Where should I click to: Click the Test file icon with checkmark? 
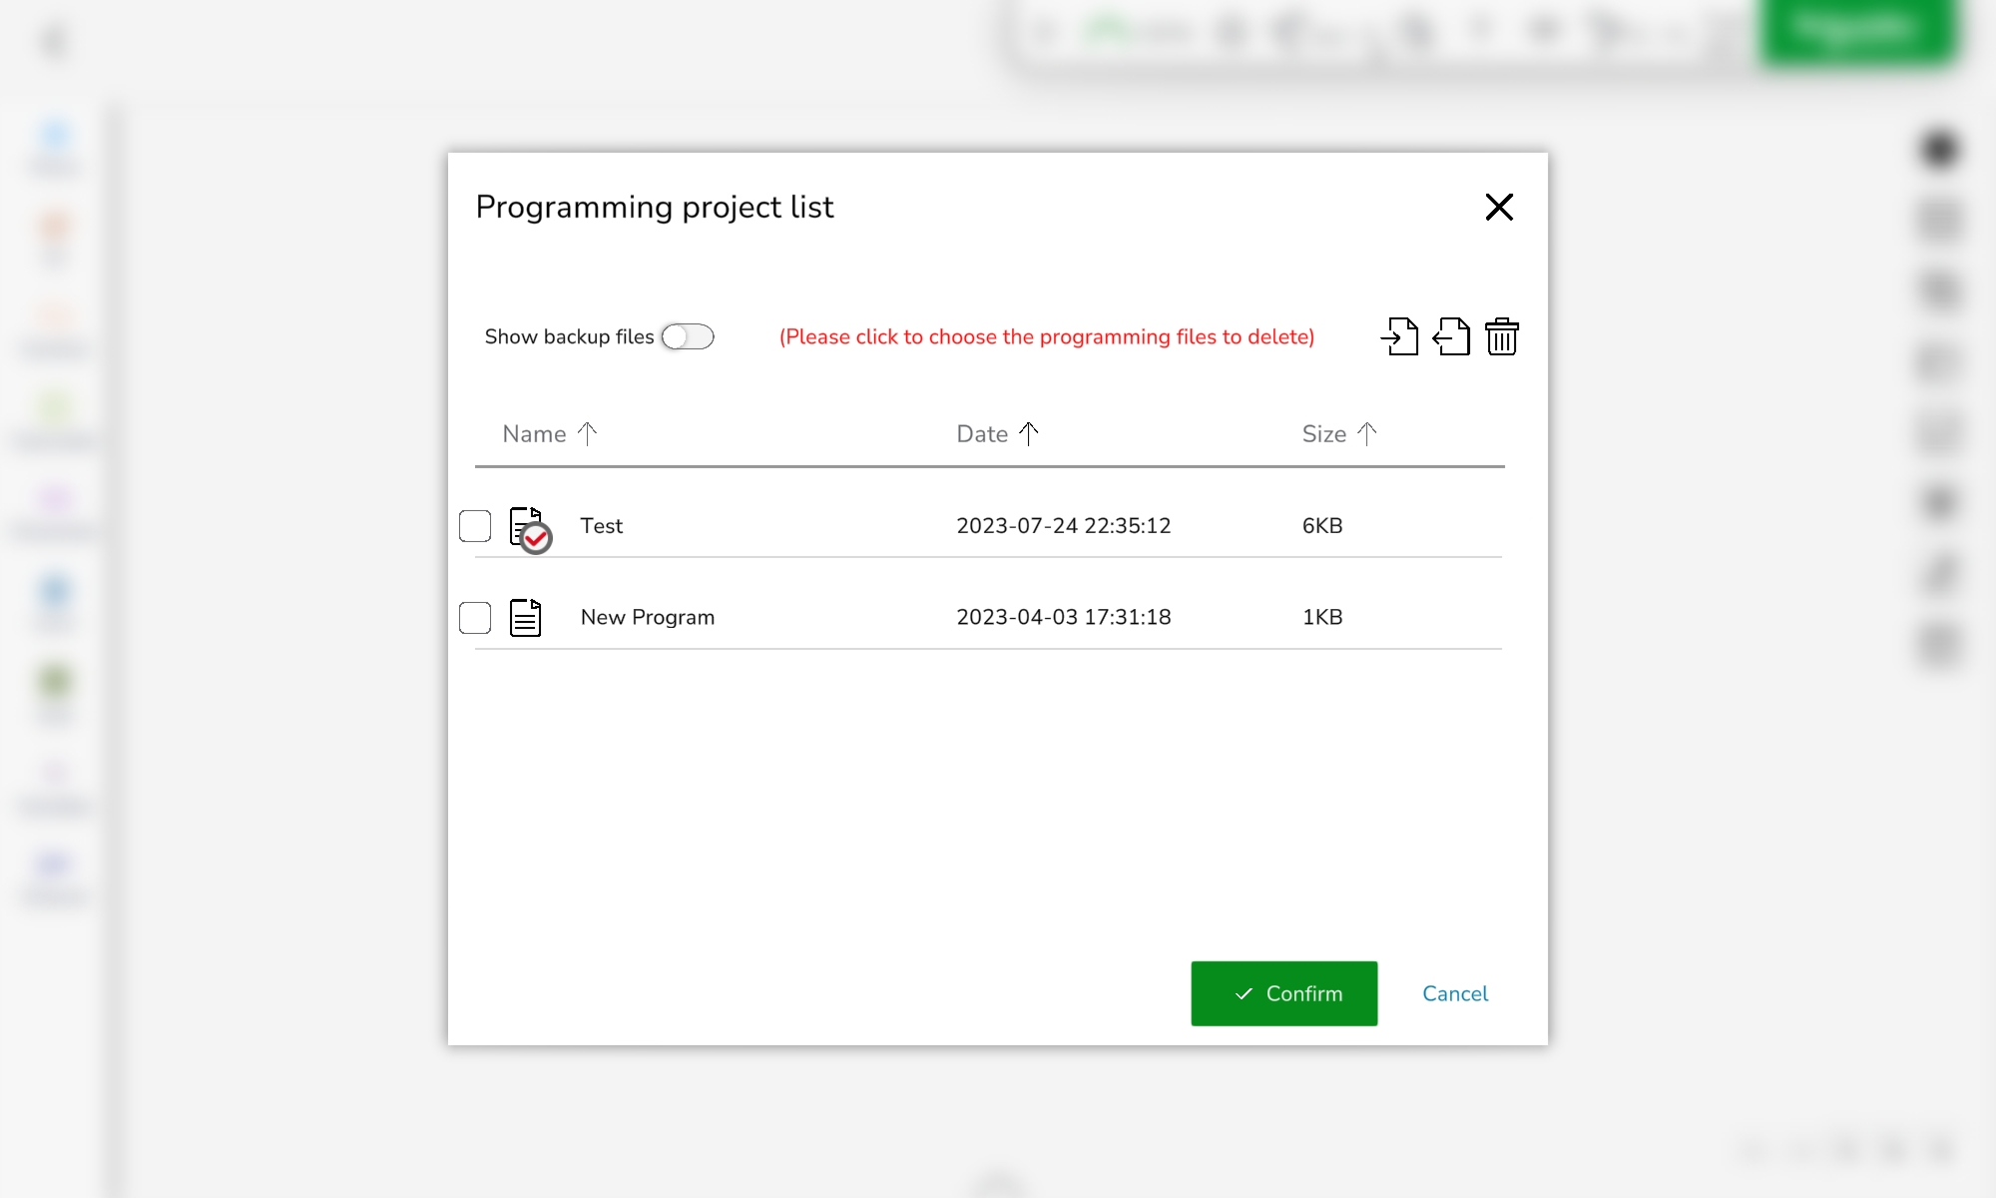pyautogui.click(x=528, y=528)
